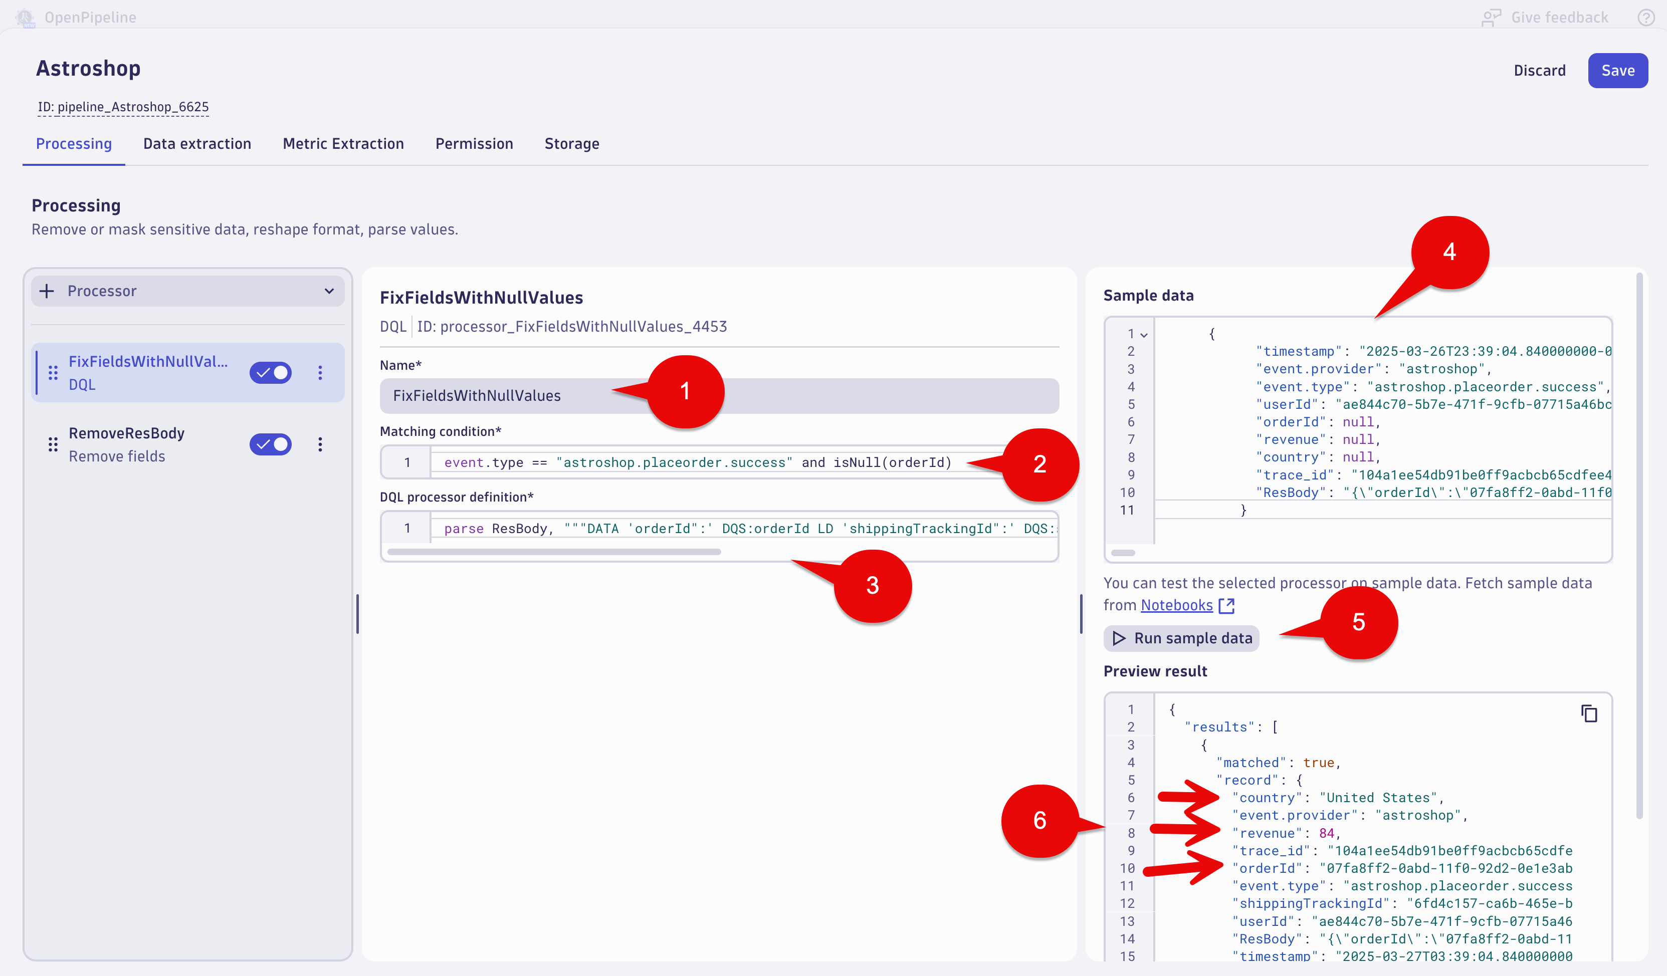The image size is (1667, 976).
Task: Select the FixFieldsWithNullVal... processor entry
Action: coord(188,373)
